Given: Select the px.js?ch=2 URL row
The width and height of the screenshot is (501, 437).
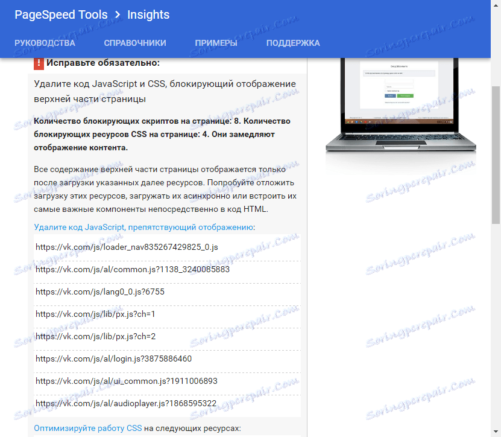Looking at the screenshot, I should [167, 337].
